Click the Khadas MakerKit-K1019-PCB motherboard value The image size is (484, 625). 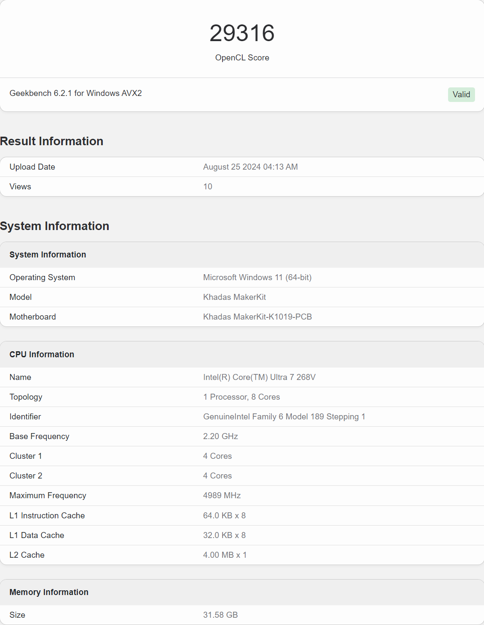pos(257,317)
